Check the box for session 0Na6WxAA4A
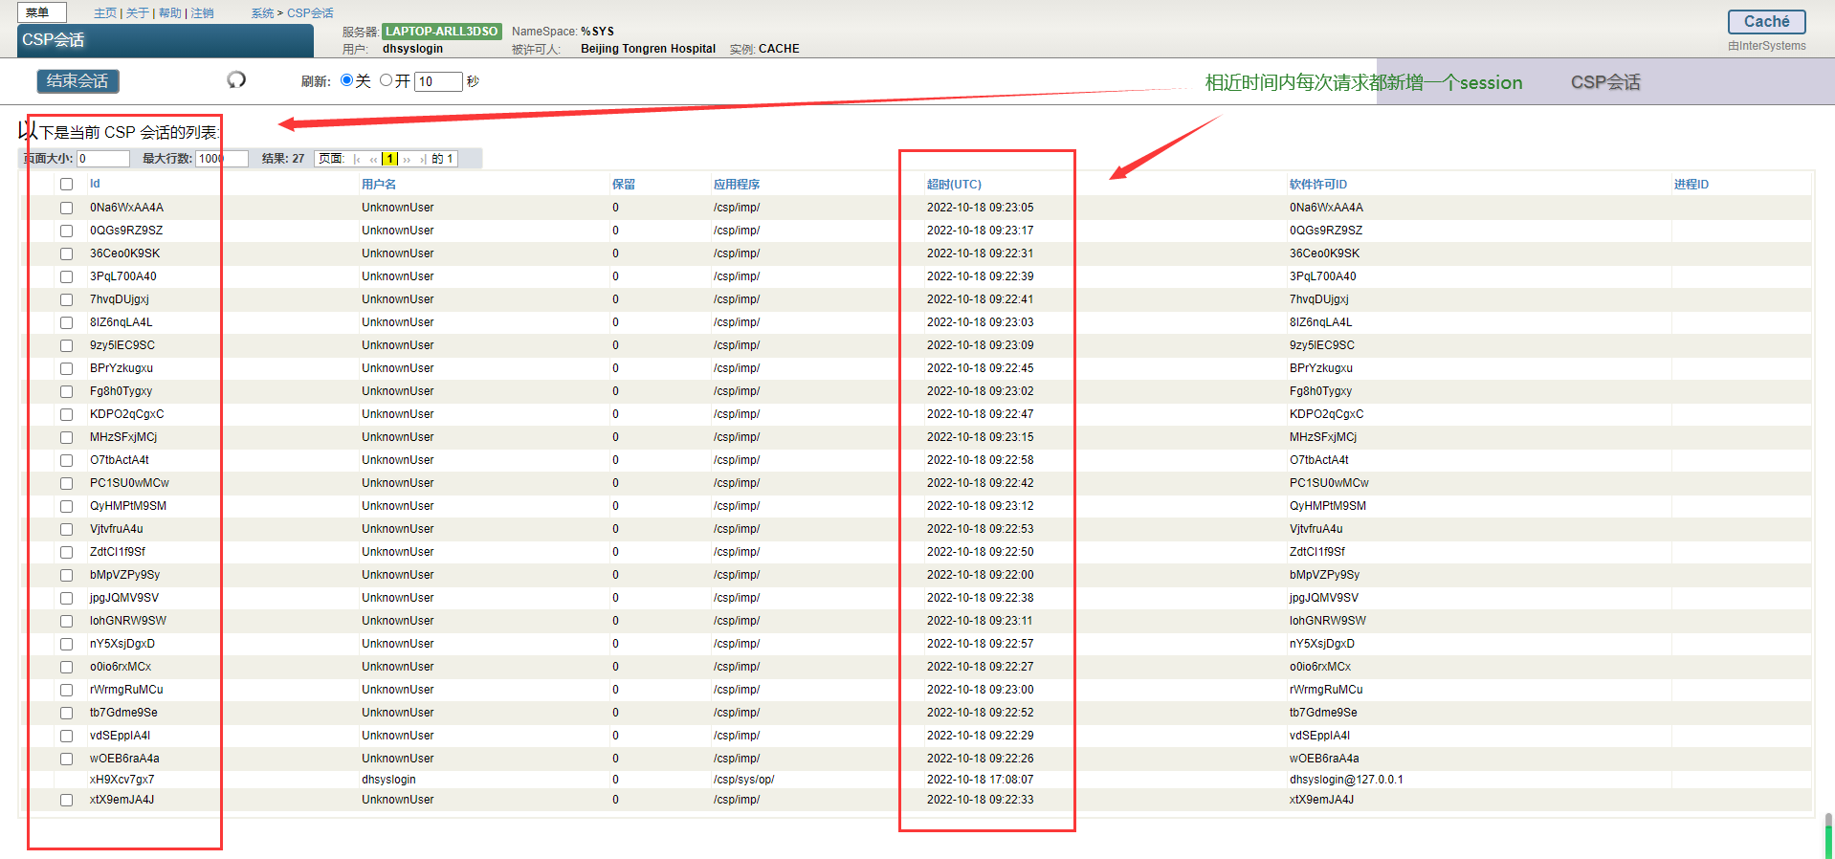1835x859 pixels. pos(66,208)
